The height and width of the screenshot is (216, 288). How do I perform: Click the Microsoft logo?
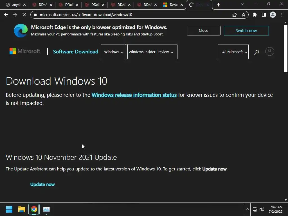click(25, 51)
